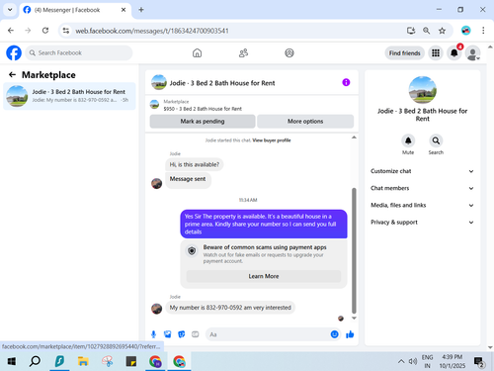
Task: Open View buyer profile link
Action: coord(272,140)
